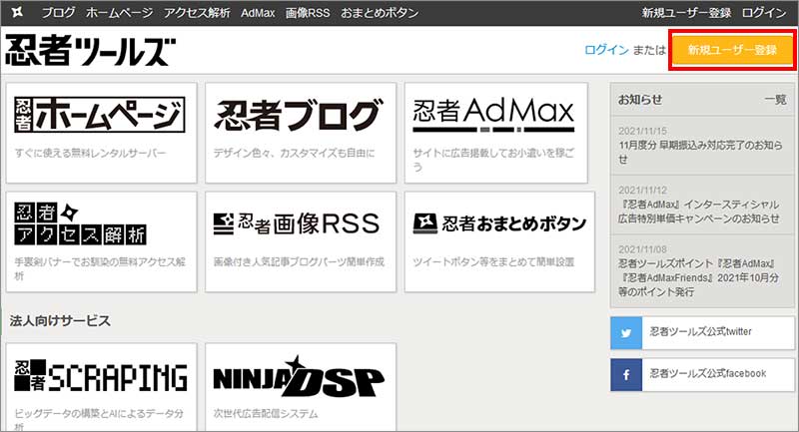Open the 忍者アクセス解析 service card

tap(102, 241)
